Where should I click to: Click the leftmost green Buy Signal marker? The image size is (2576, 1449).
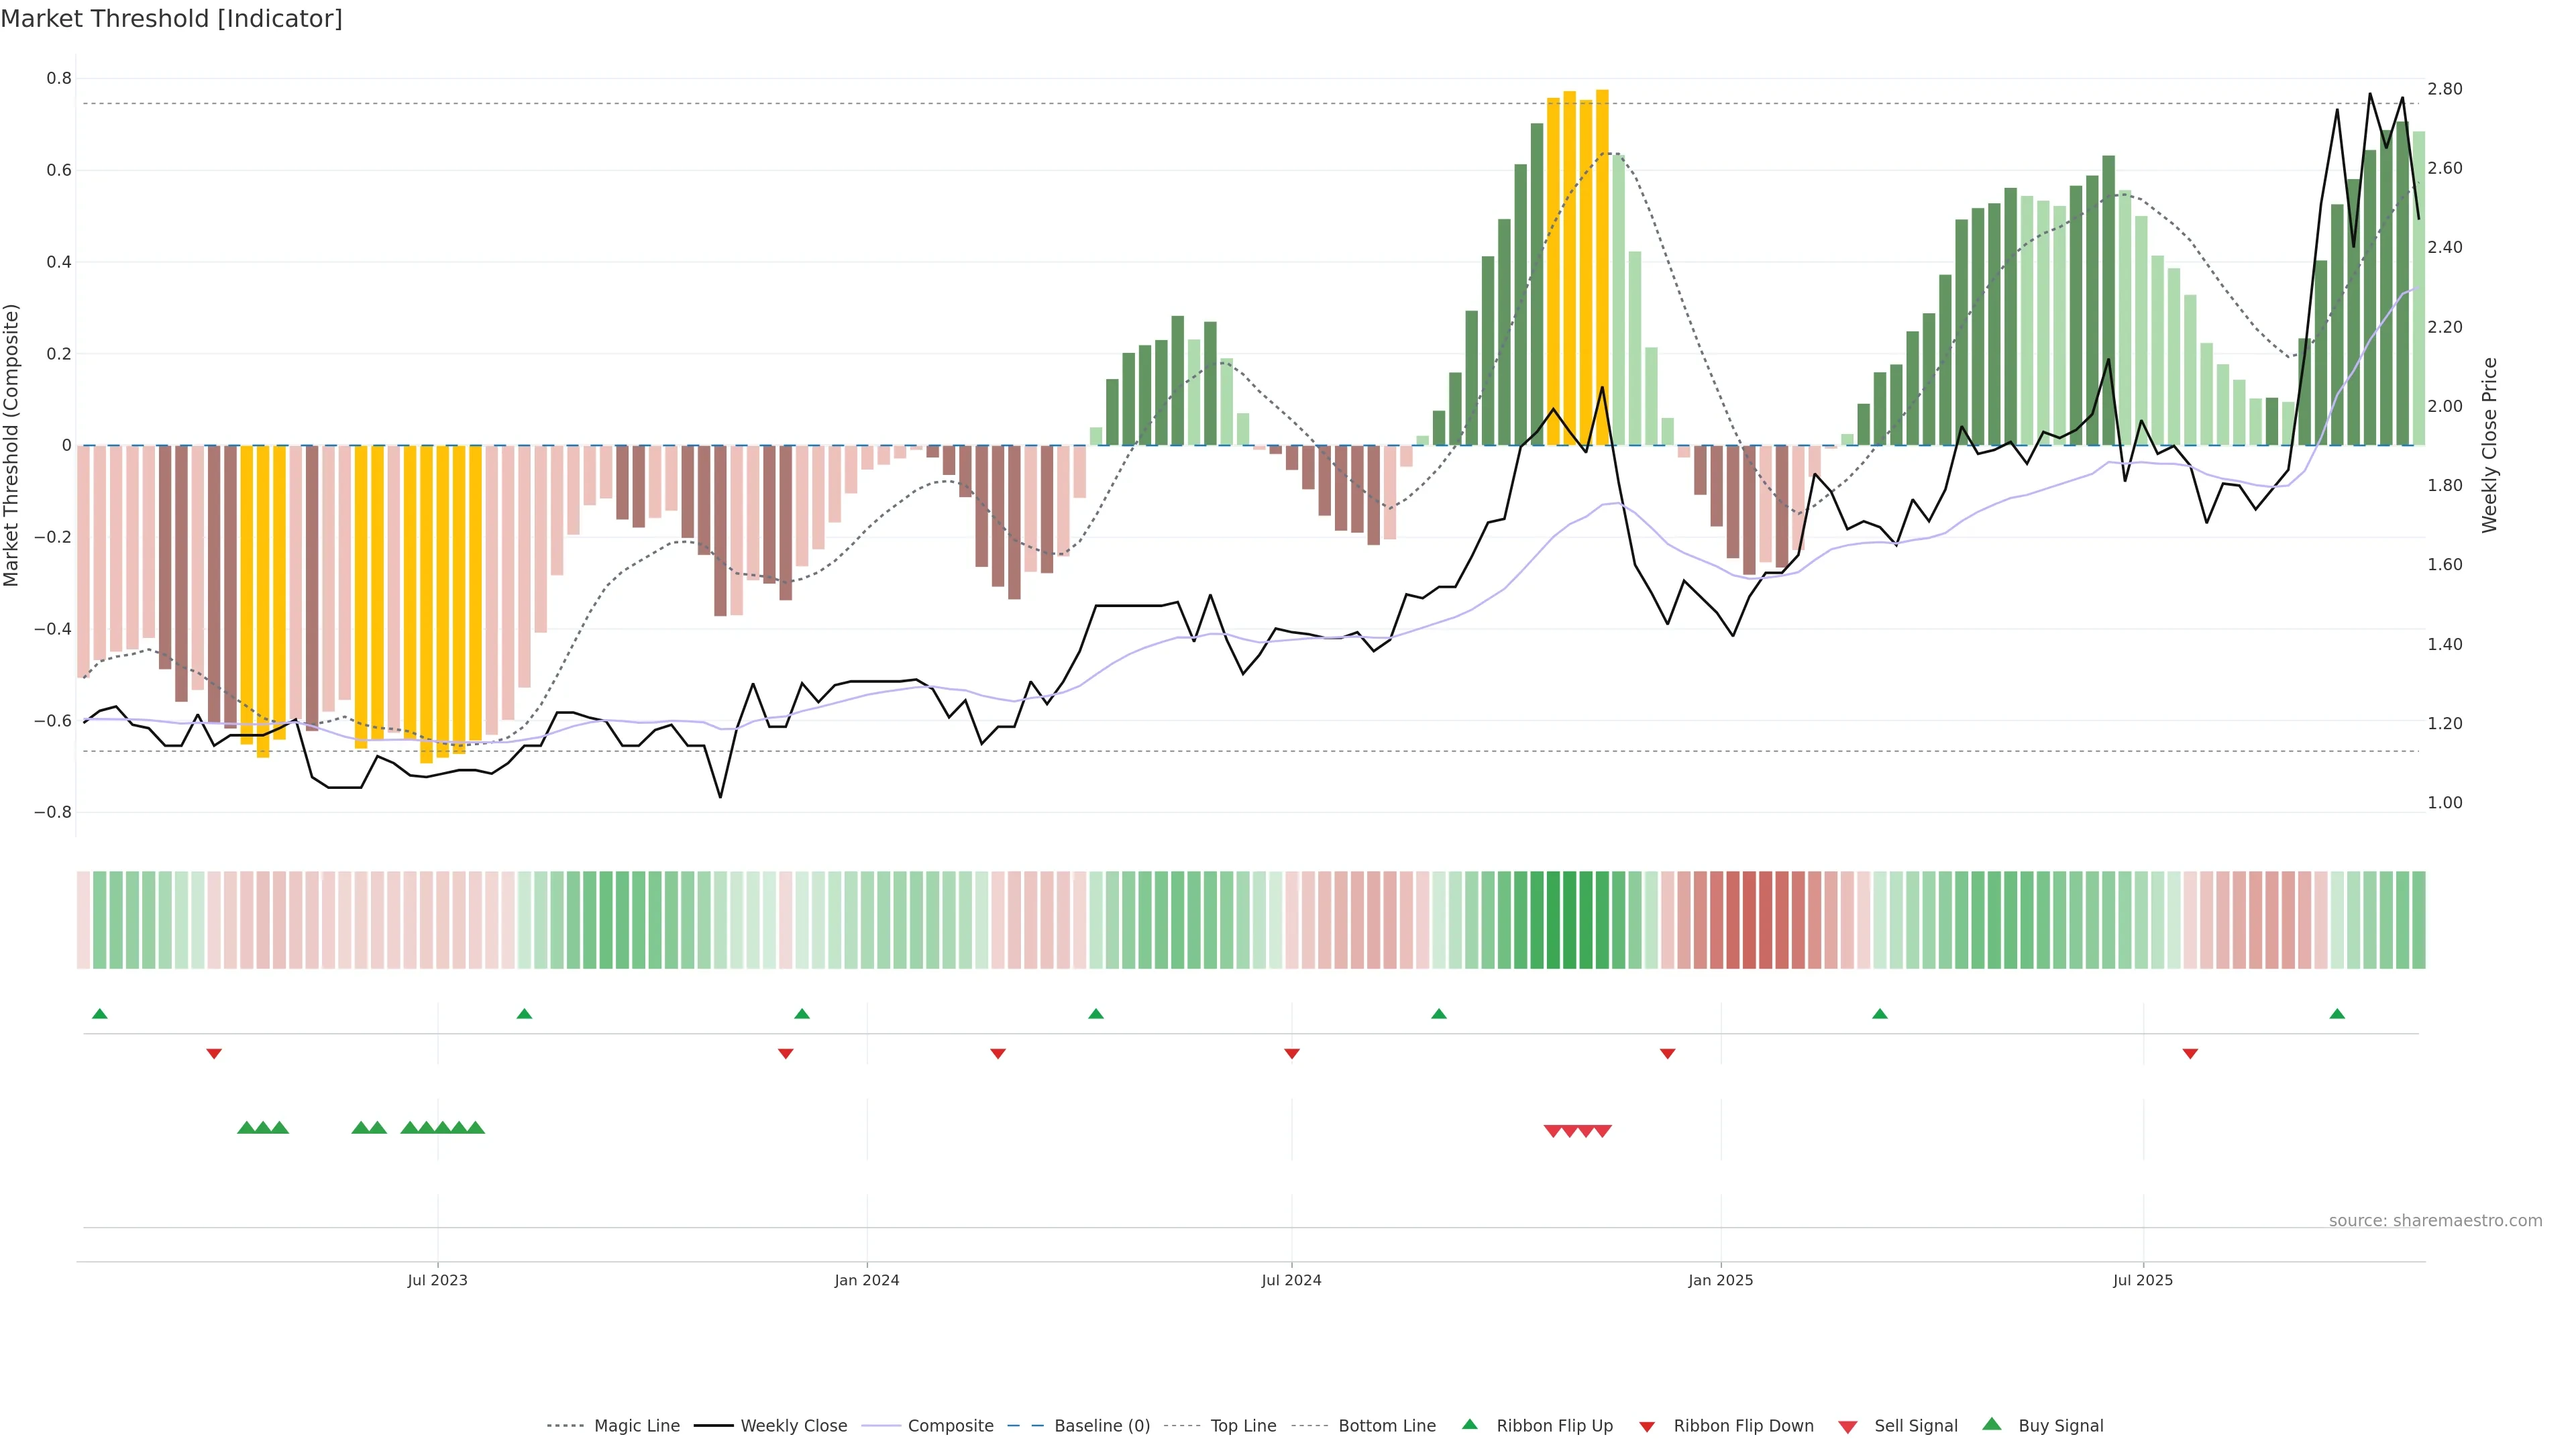[246, 1128]
